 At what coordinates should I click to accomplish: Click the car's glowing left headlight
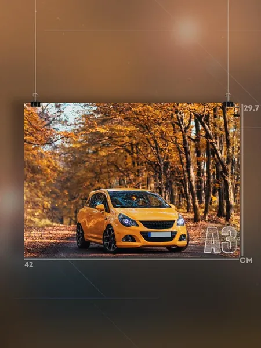(128, 220)
